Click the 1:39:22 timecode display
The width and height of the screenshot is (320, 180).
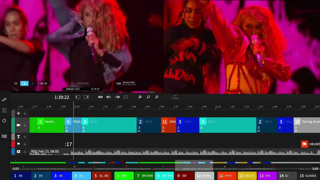[62, 97]
